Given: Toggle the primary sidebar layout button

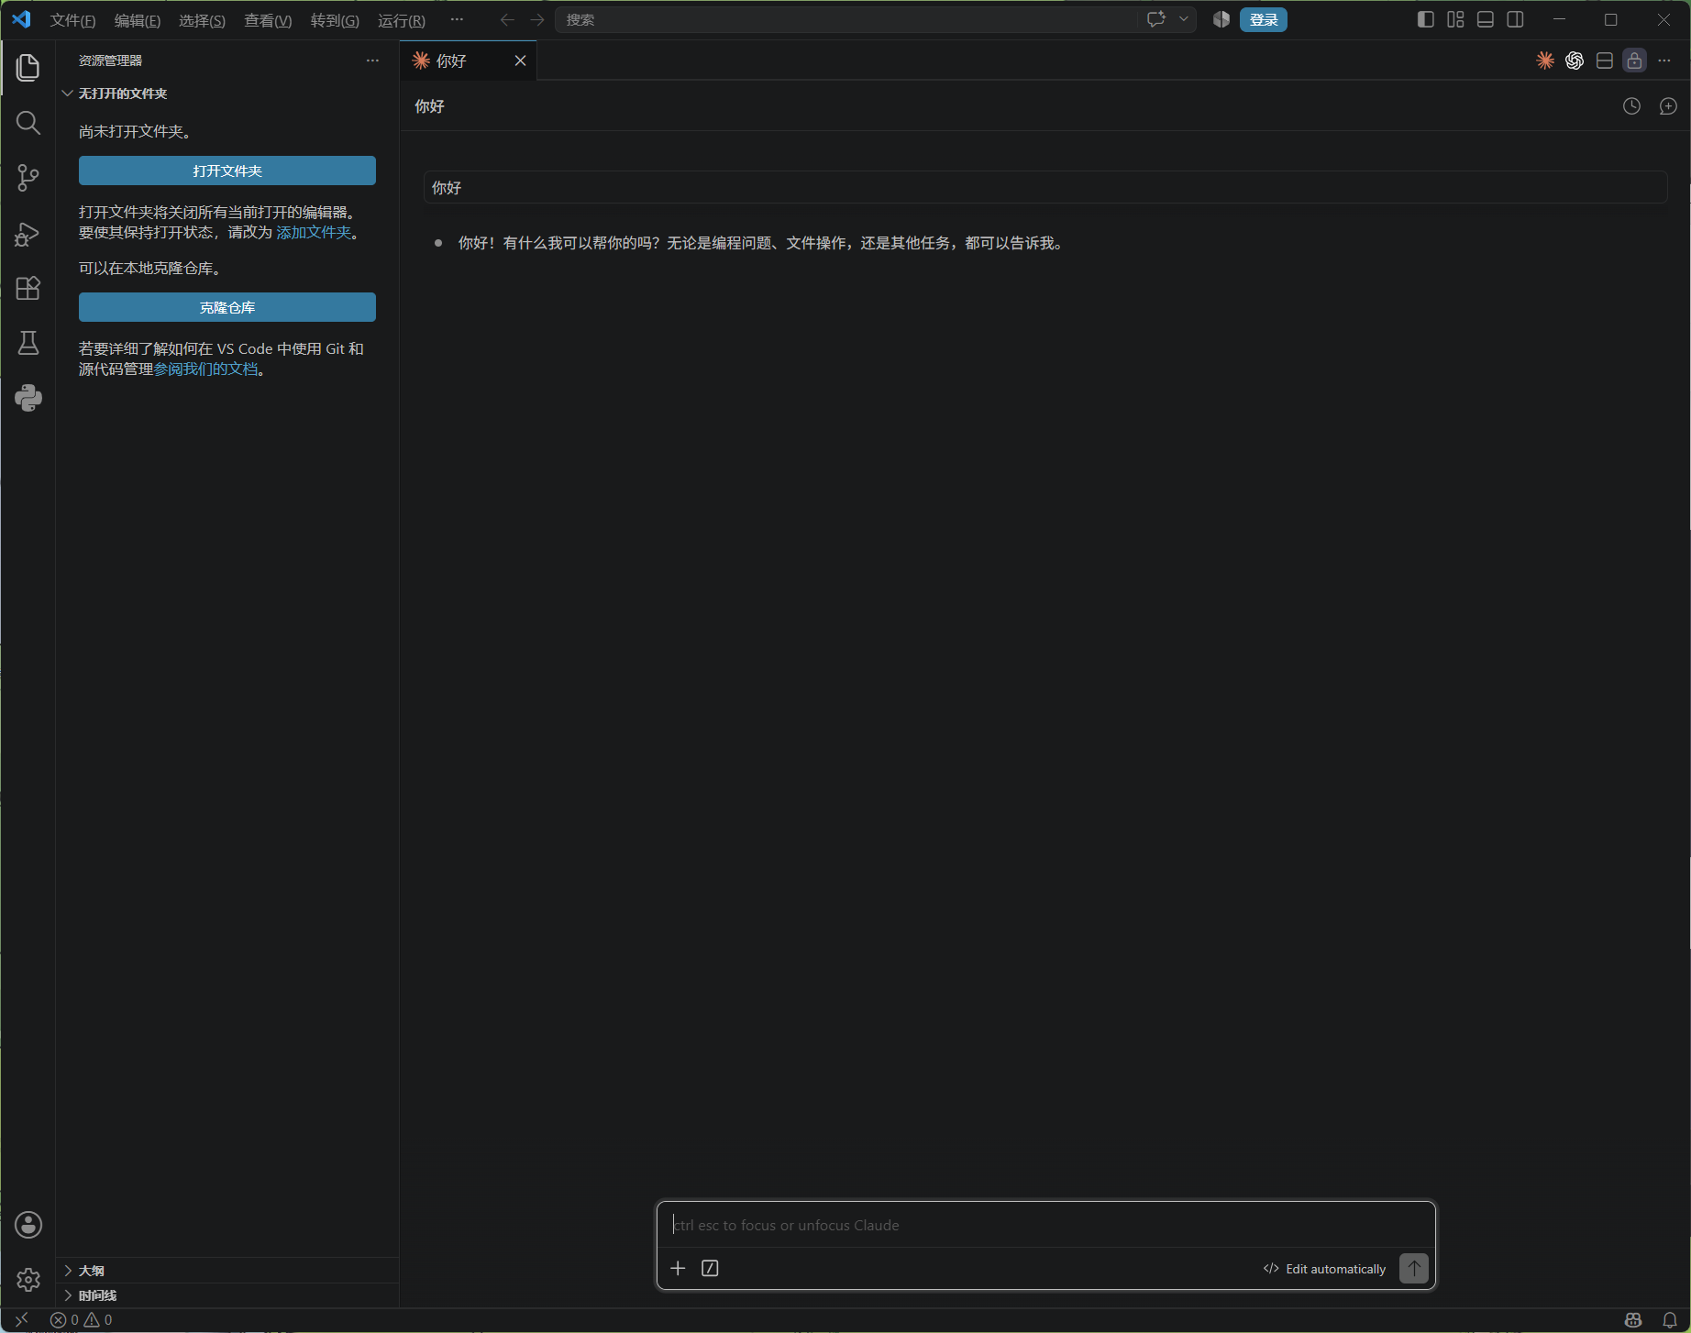Looking at the screenshot, I should [1425, 19].
